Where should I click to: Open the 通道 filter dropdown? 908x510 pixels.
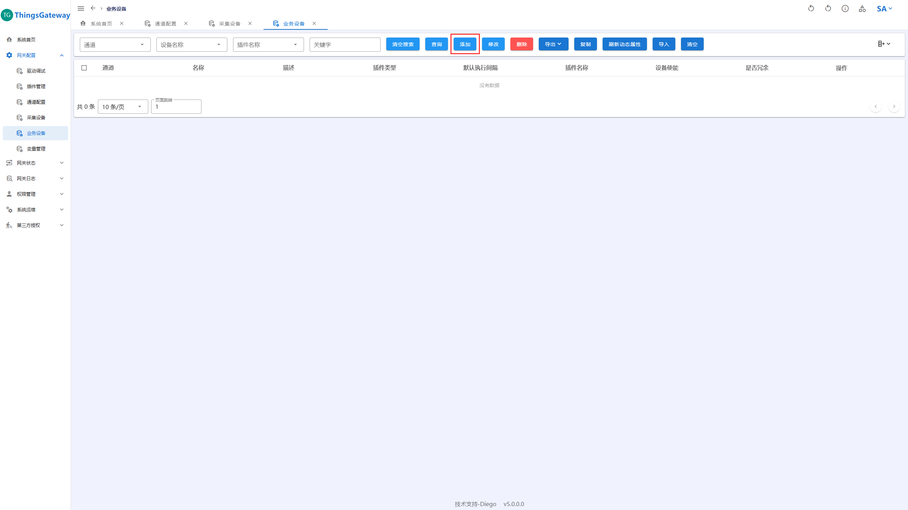pos(115,45)
